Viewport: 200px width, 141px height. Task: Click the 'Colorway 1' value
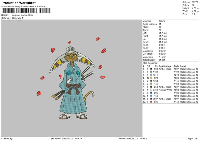[x=18, y=18]
